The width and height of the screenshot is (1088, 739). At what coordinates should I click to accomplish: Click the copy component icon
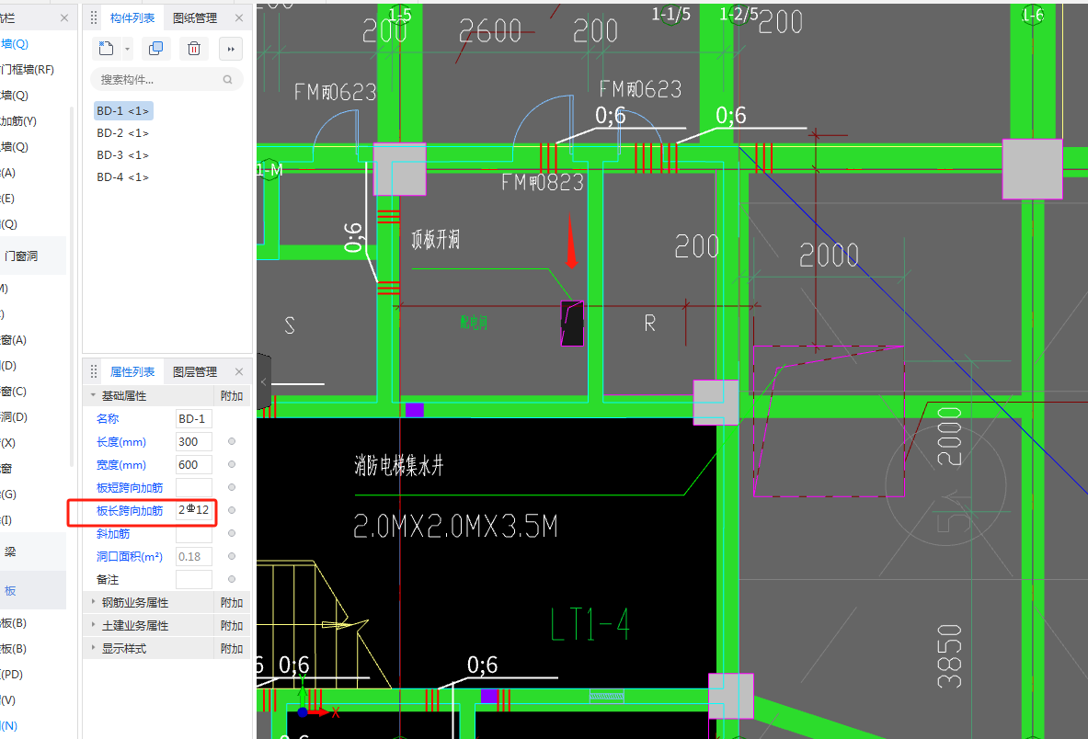[x=156, y=49]
